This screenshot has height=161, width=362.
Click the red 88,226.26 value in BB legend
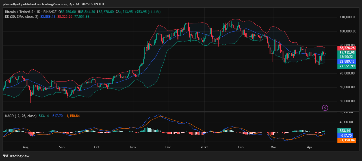[x=65, y=17]
